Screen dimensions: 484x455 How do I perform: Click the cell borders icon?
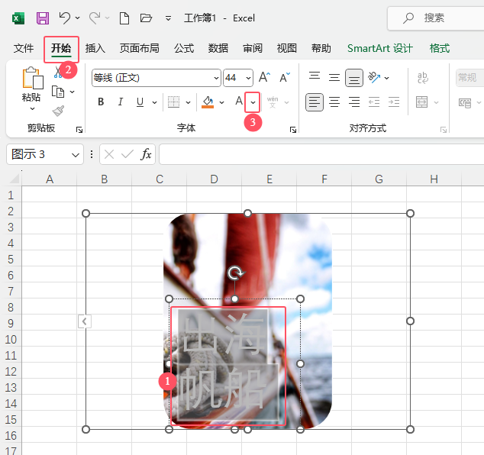point(173,102)
